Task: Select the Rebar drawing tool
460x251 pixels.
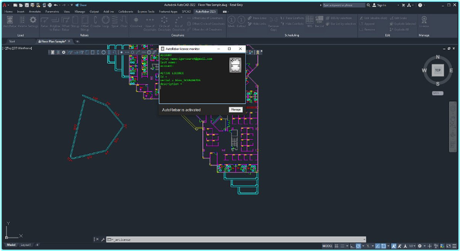Action: [44, 21]
